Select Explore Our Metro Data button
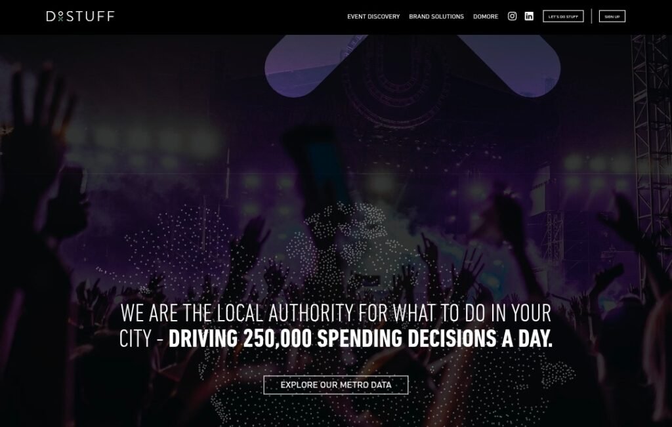 tap(336, 385)
